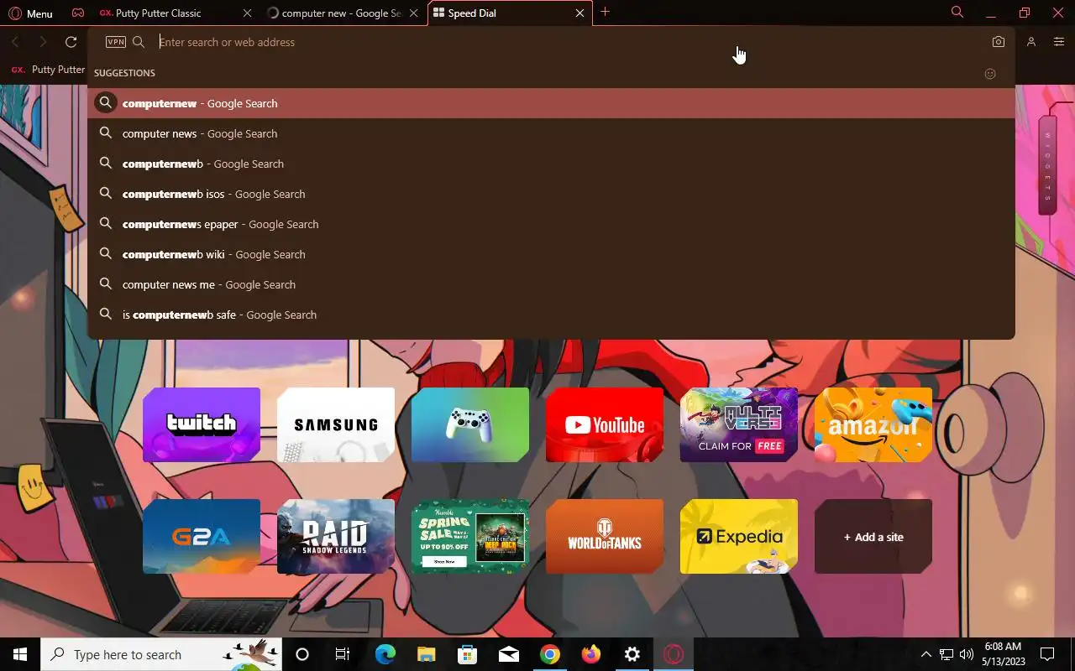1075x671 pixels.
Task: Open the Spring Sale speed dial tile
Action: coord(470,537)
